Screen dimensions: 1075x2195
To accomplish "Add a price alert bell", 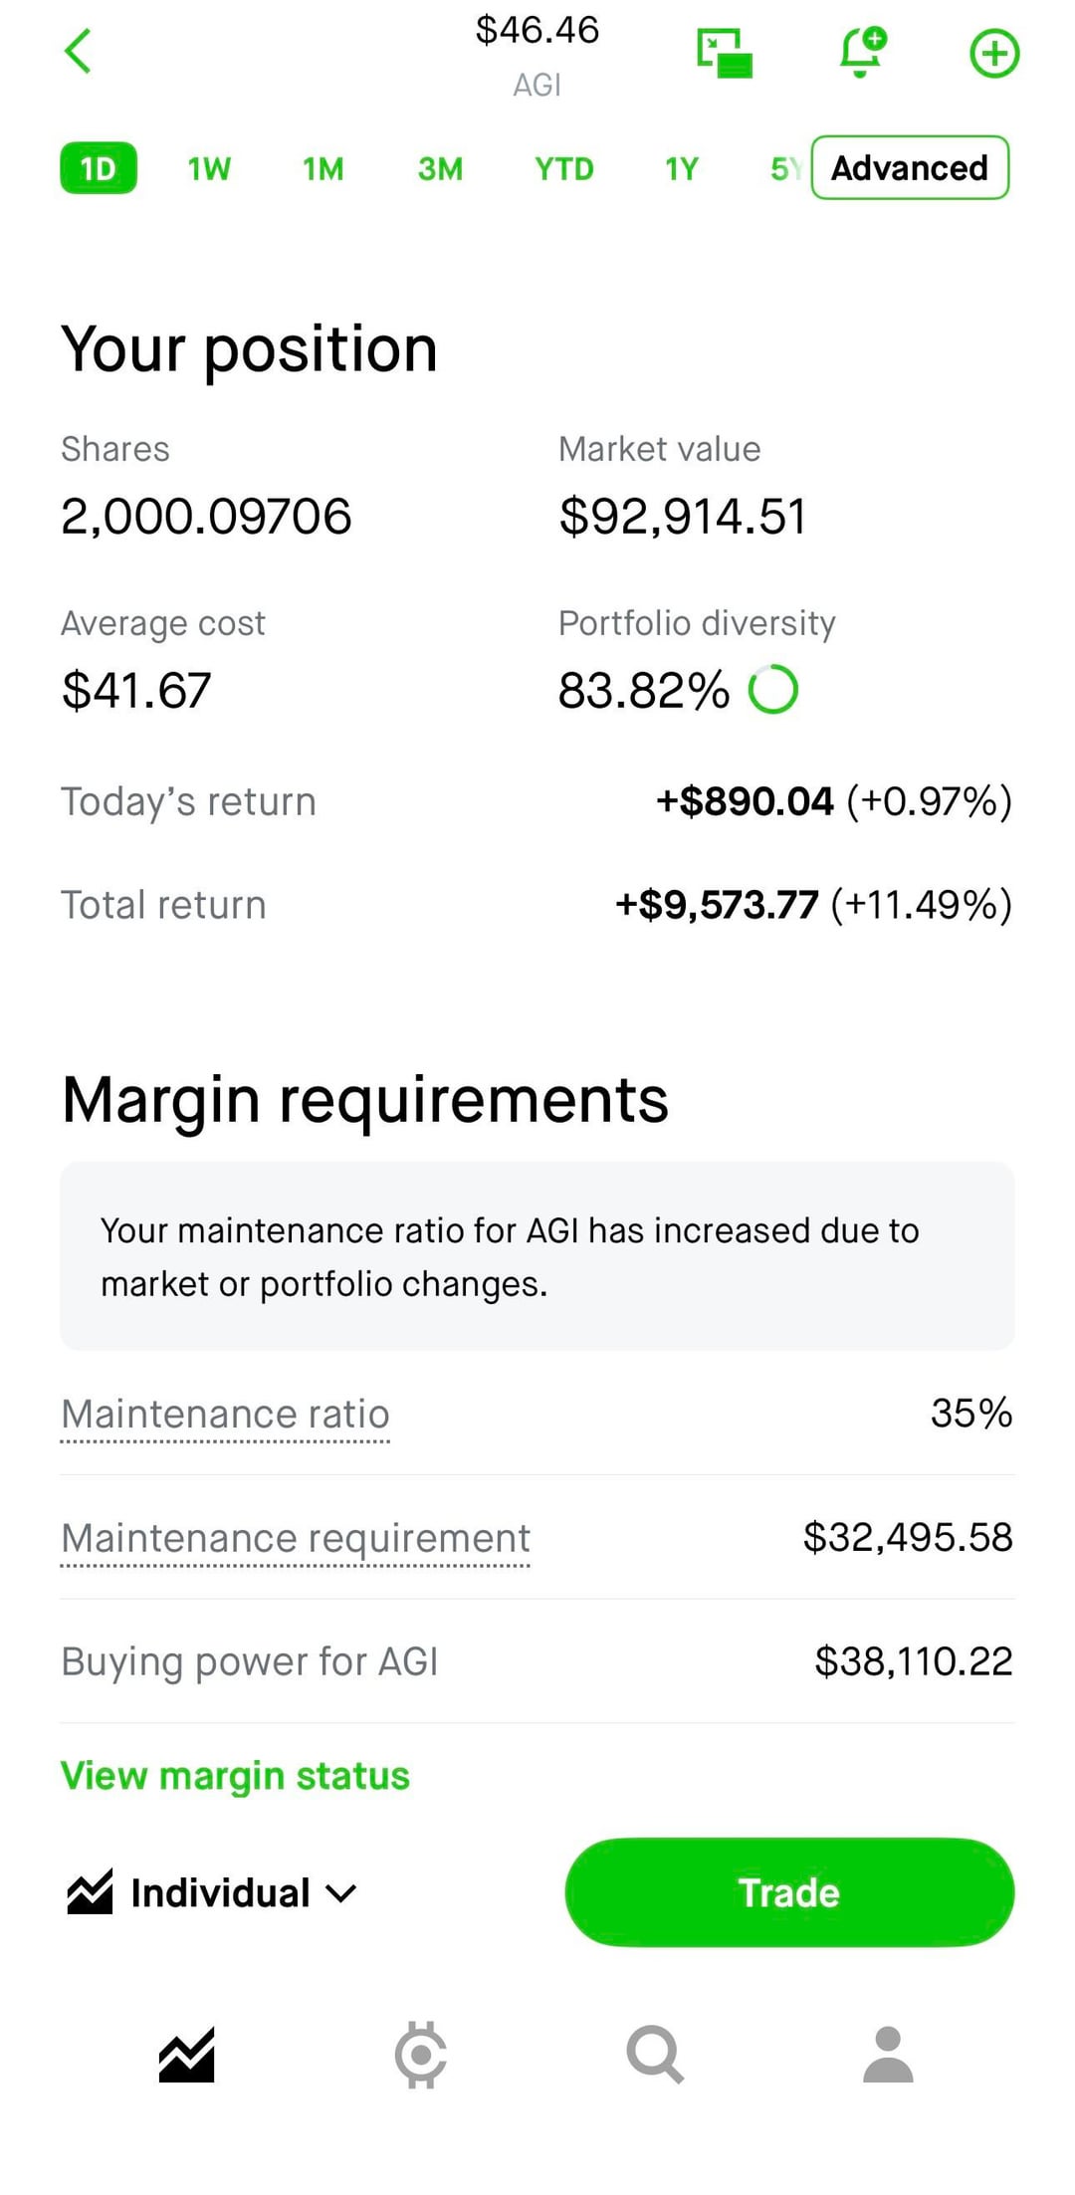I will pyautogui.click(x=862, y=53).
